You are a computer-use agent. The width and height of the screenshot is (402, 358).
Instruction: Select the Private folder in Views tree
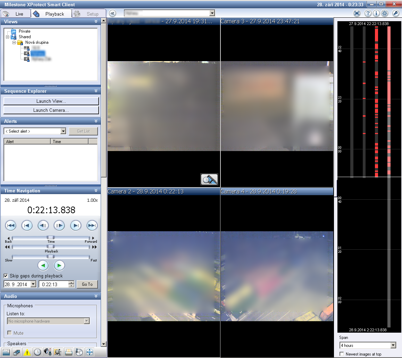tap(21, 31)
